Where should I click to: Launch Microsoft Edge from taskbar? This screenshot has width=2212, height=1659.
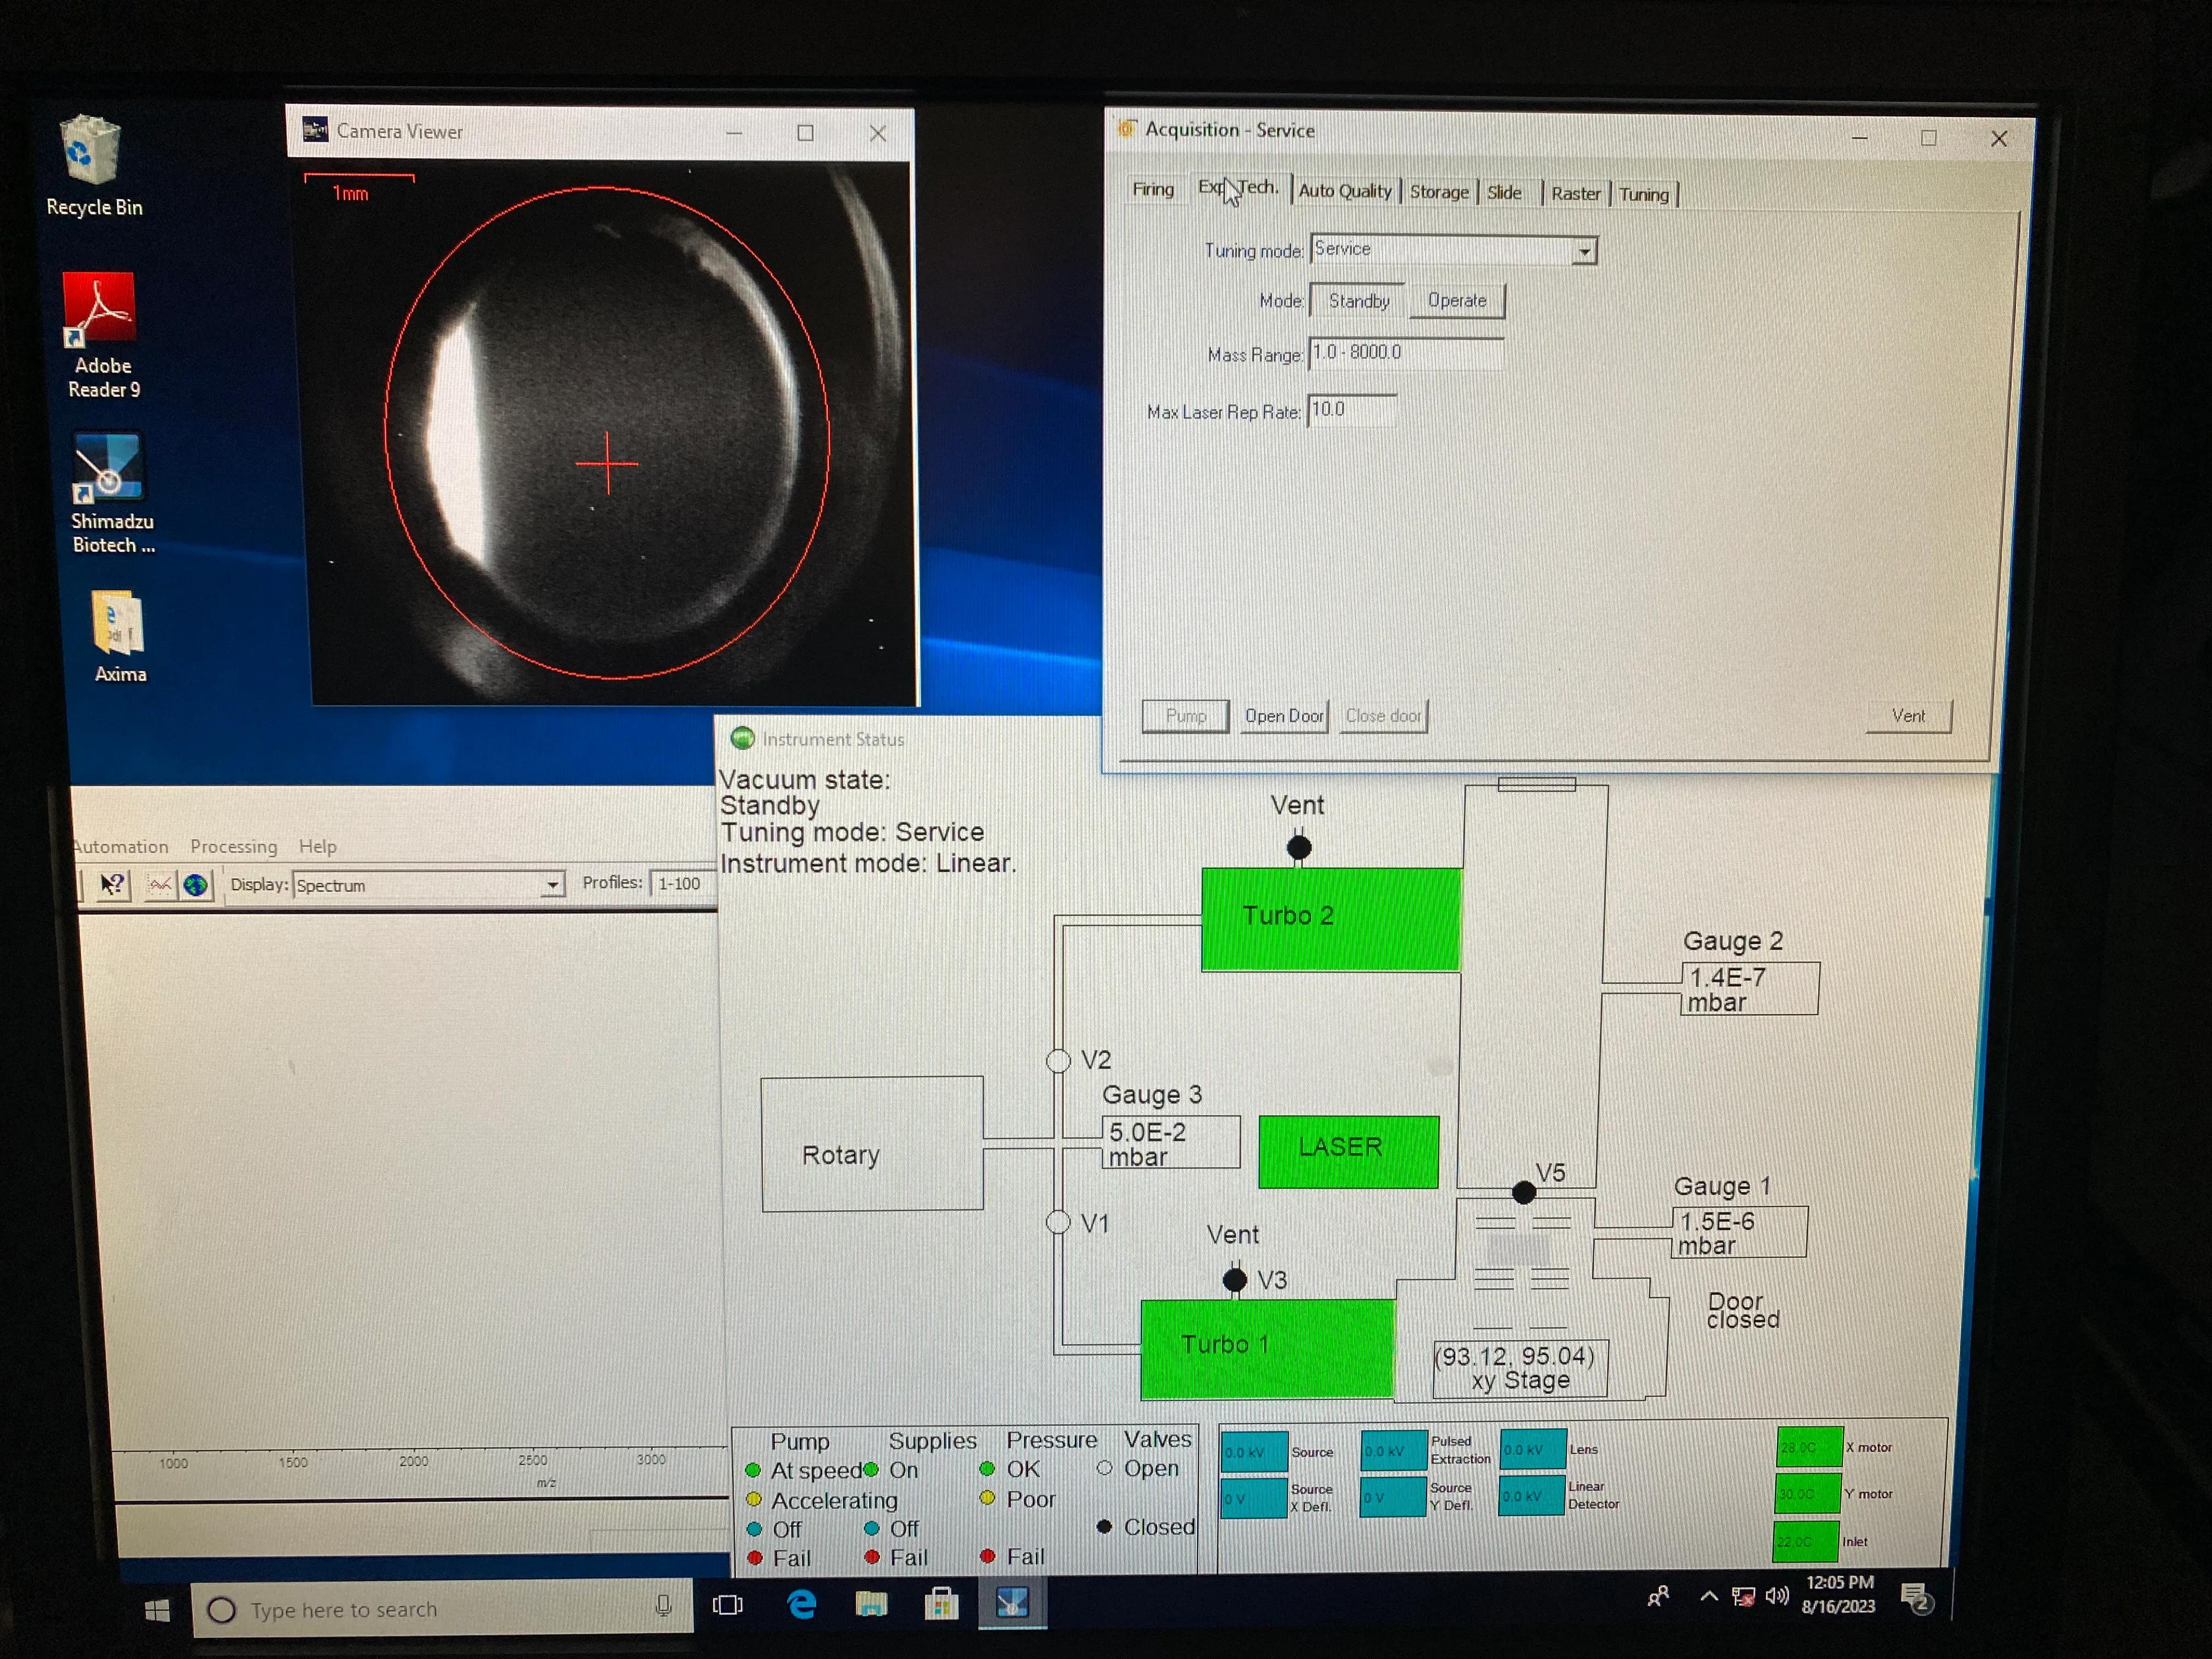(801, 1605)
